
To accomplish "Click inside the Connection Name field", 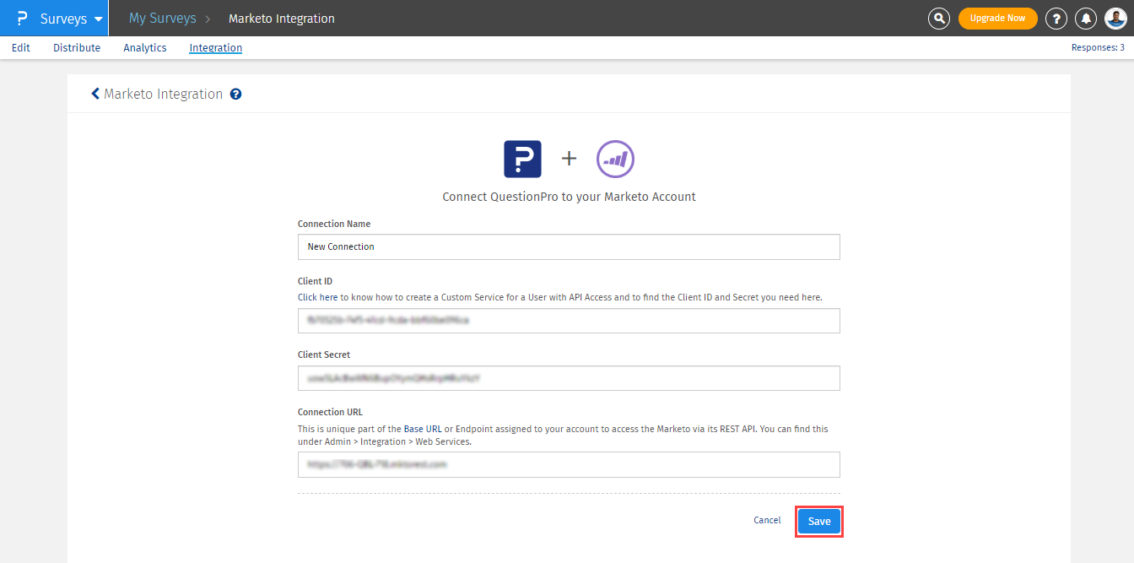I will [x=569, y=246].
